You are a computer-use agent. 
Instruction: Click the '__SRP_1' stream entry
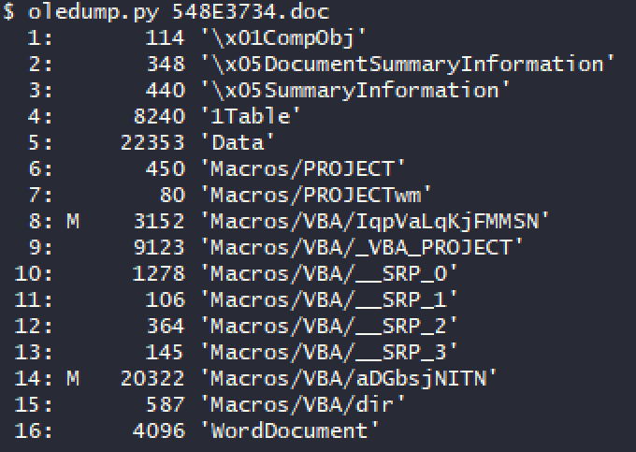click(329, 299)
